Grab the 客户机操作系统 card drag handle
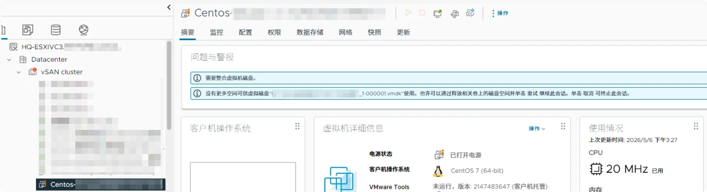The width and height of the screenshot is (707, 192). click(x=297, y=126)
